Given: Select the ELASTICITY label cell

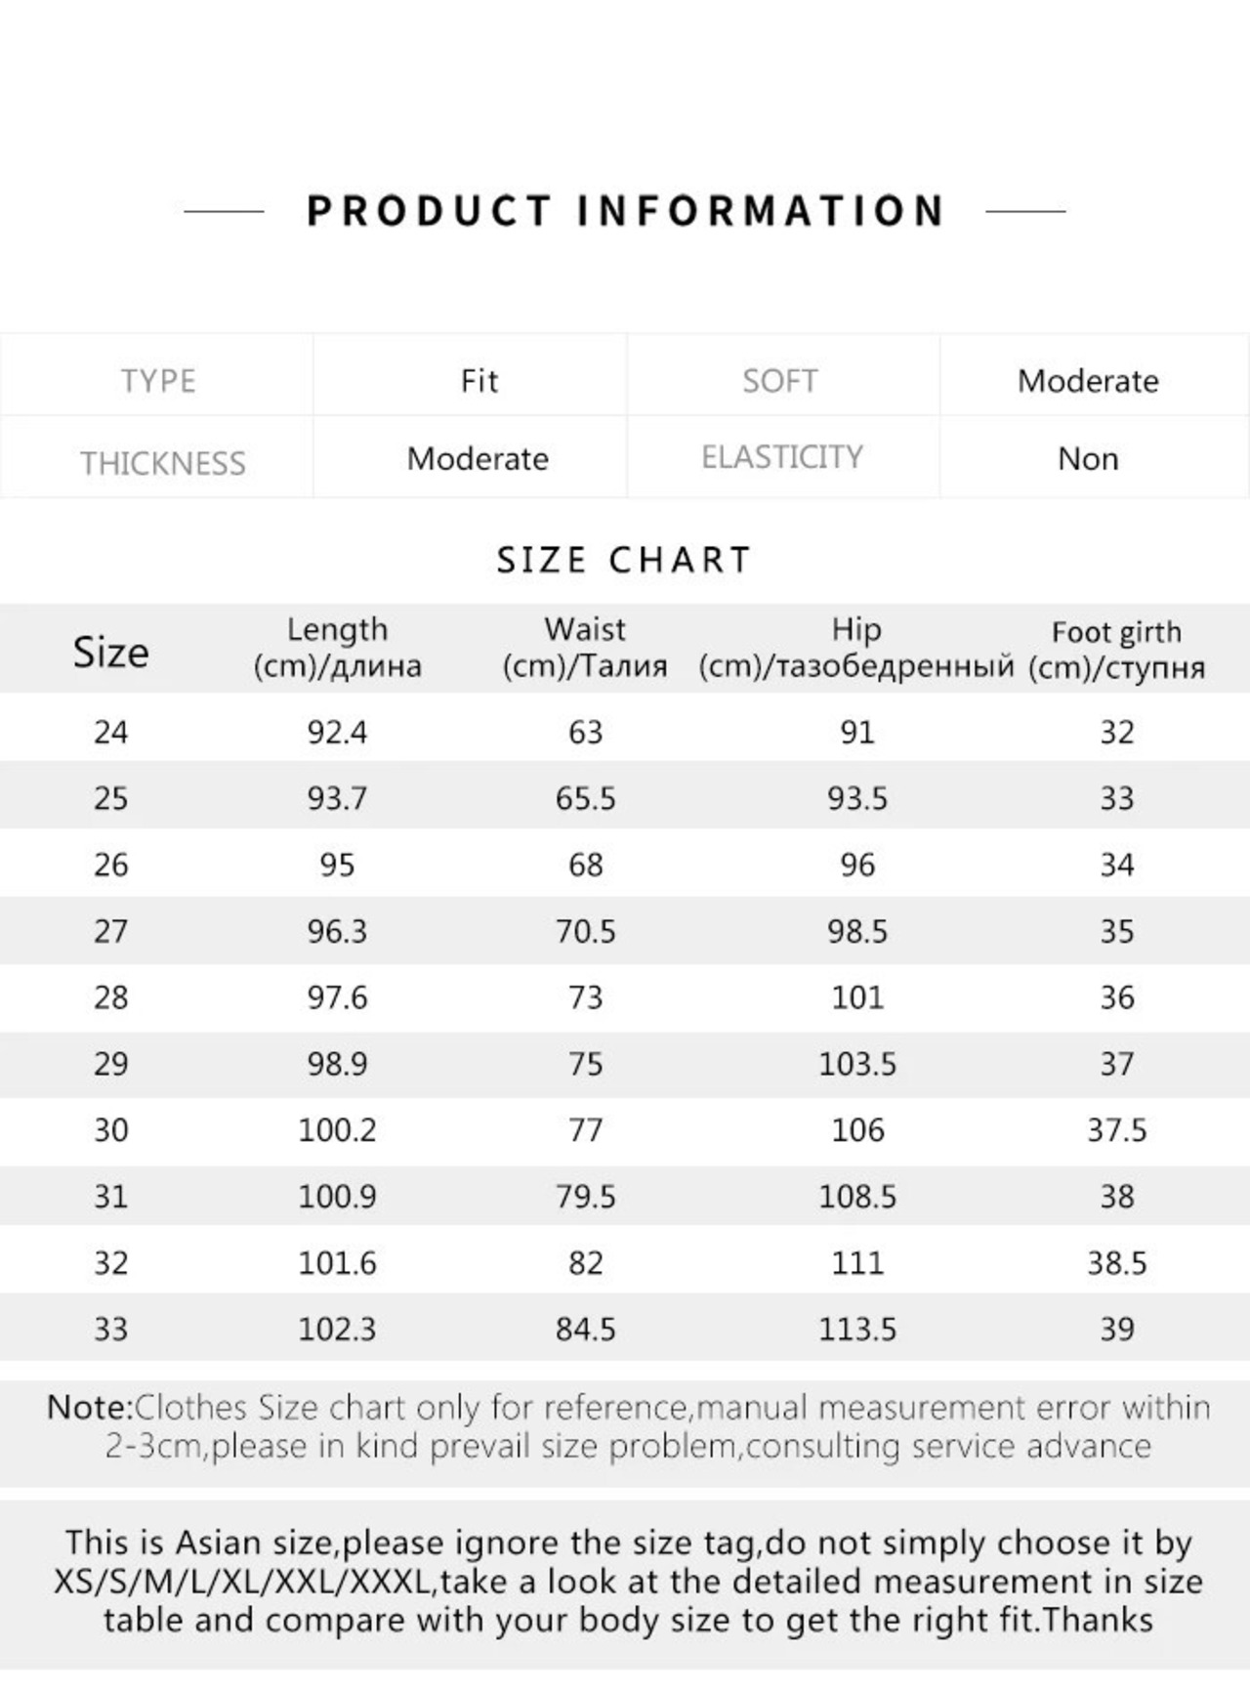Looking at the screenshot, I should (782, 457).
